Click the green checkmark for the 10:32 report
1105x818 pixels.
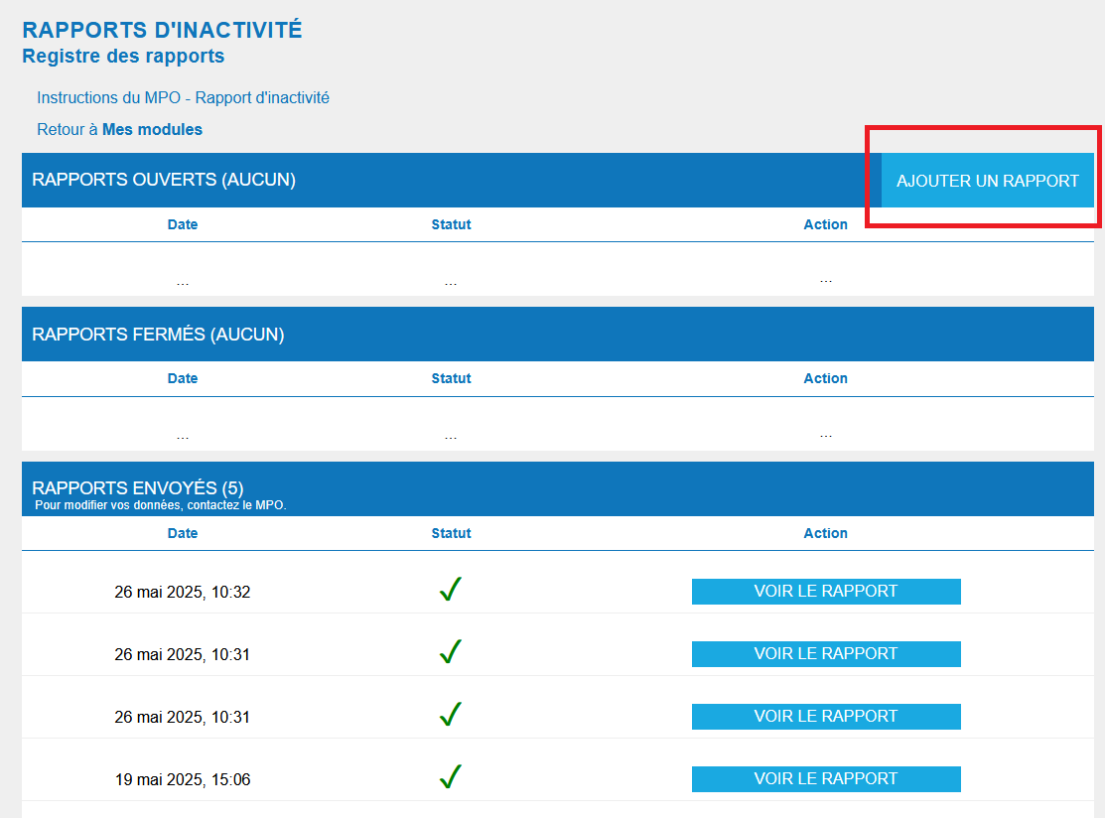(x=451, y=589)
